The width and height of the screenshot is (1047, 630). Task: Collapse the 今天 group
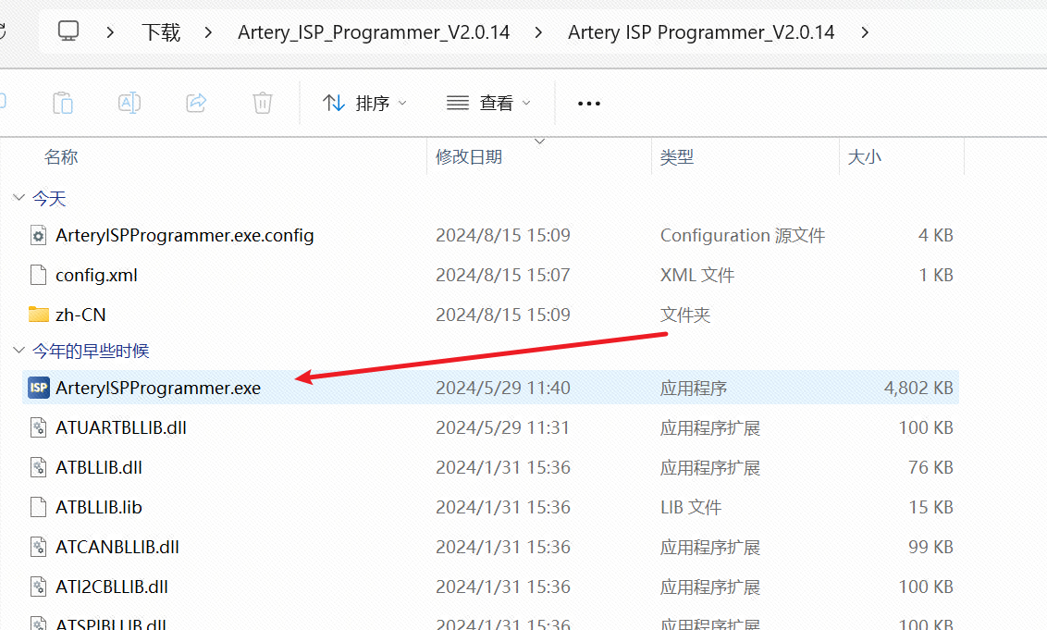[x=18, y=198]
